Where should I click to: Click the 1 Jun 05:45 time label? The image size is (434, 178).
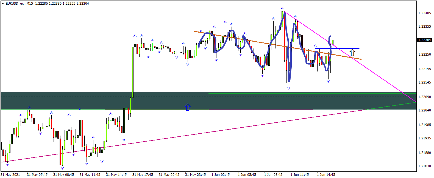click(247, 174)
